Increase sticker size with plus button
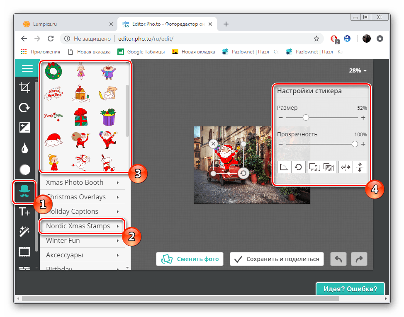Screen dimensions: 404x317 point(363,118)
